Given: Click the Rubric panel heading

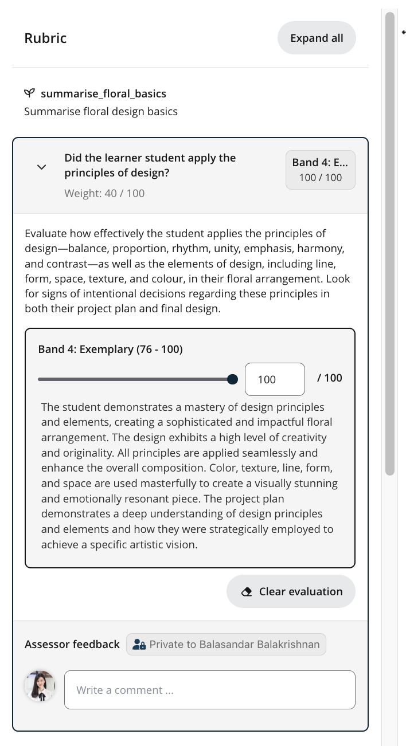Looking at the screenshot, I should [45, 38].
